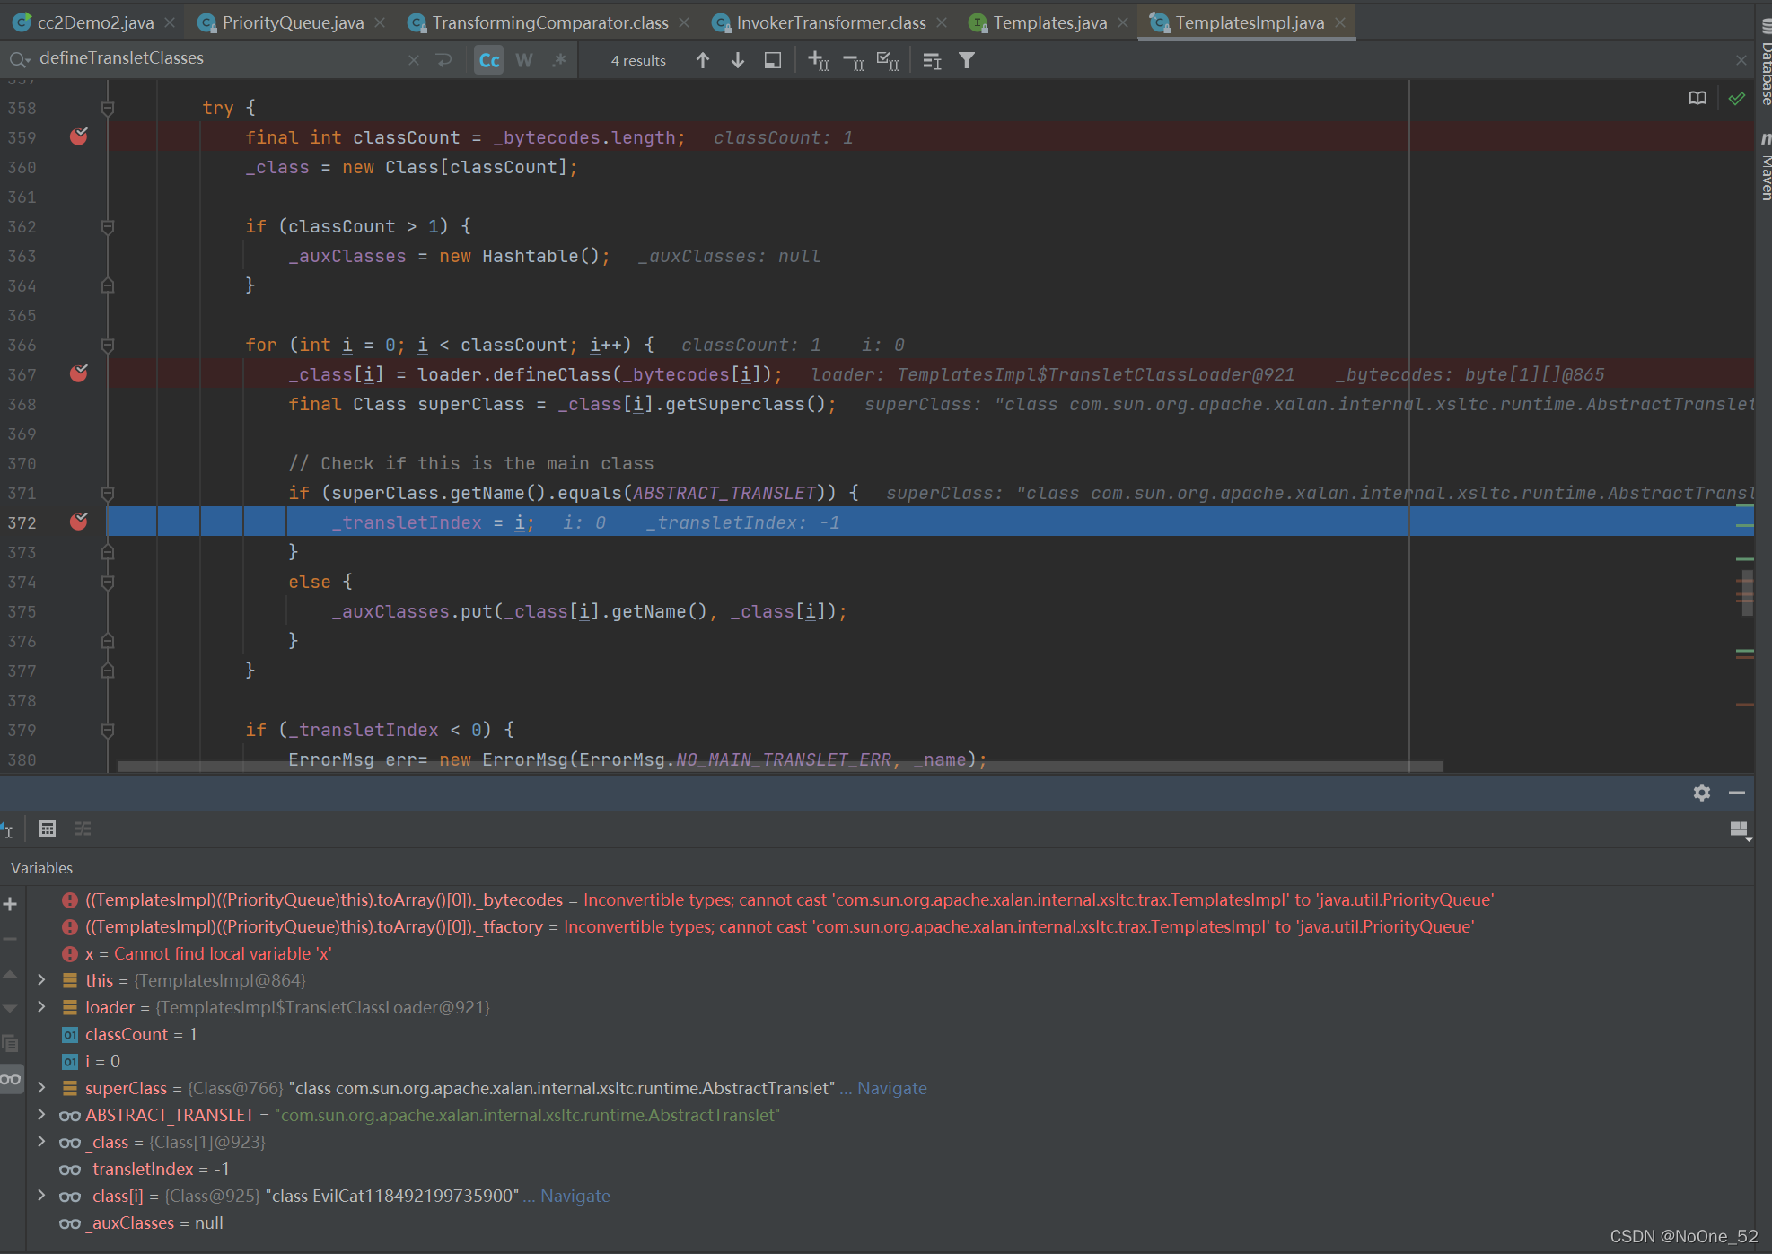Viewport: 1772px width, 1254px height.
Task: Switch to PriorityQueue.java tab
Action: point(292,22)
